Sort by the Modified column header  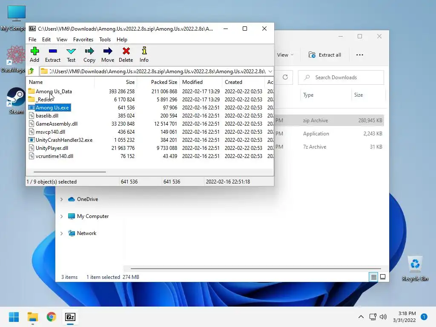pos(201,82)
